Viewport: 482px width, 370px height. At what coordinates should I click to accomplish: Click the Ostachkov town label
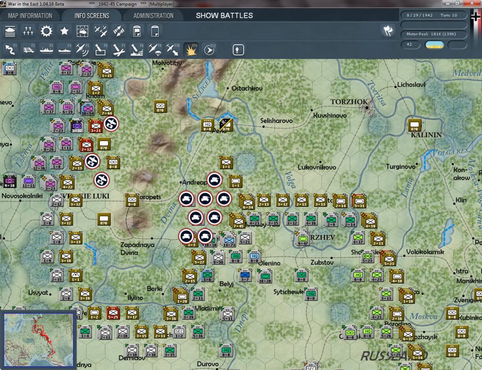pyautogui.click(x=247, y=88)
